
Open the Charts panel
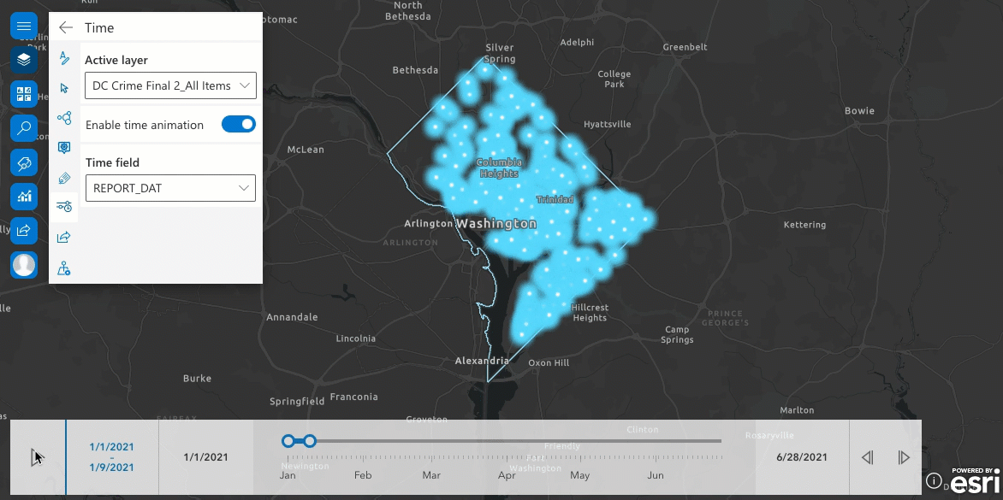coord(24,197)
